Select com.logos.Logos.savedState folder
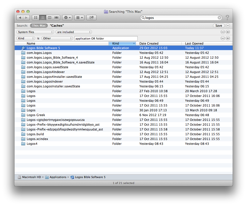The image size is (247, 206). click(124, 67)
